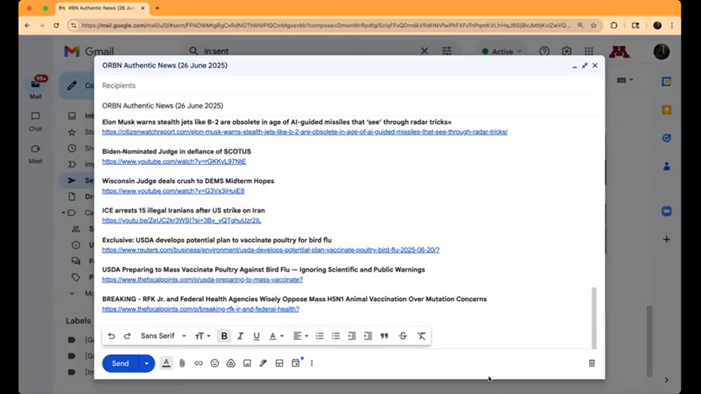Open the text size dropdown

coord(202,336)
